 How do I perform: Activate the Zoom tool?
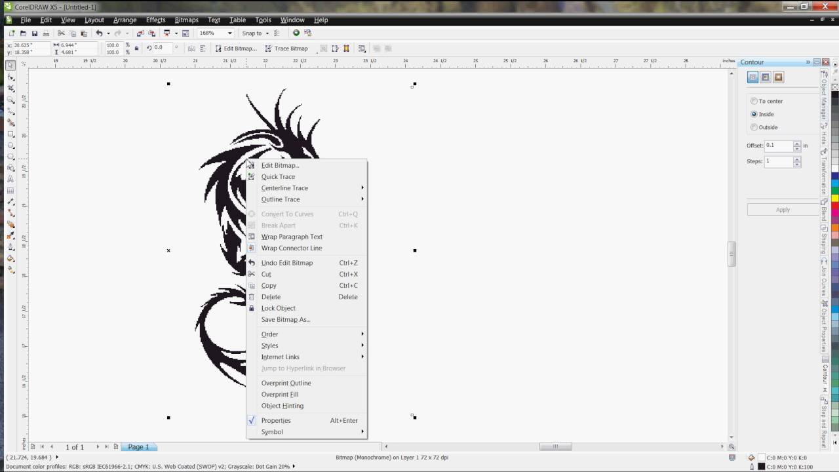point(10,100)
